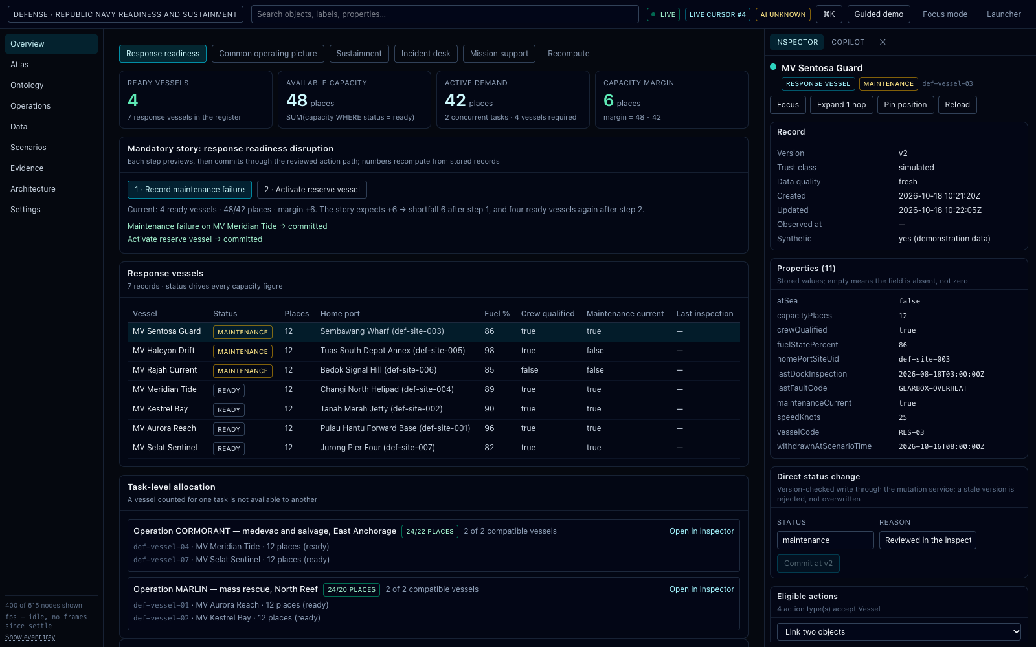Switch inspector to the COPILOT tab

848,42
